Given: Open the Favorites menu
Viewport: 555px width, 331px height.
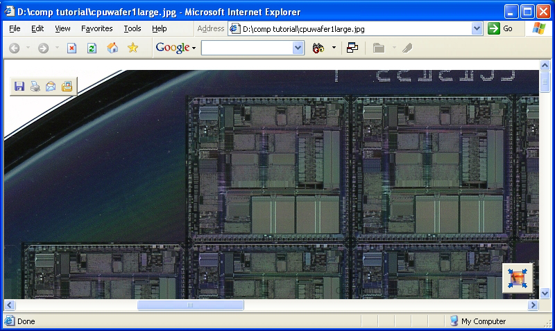Looking at the screenshot, I should [x=97, y=28].
